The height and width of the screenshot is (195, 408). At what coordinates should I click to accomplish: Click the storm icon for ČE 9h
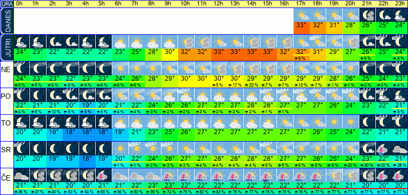pos(170,175)
